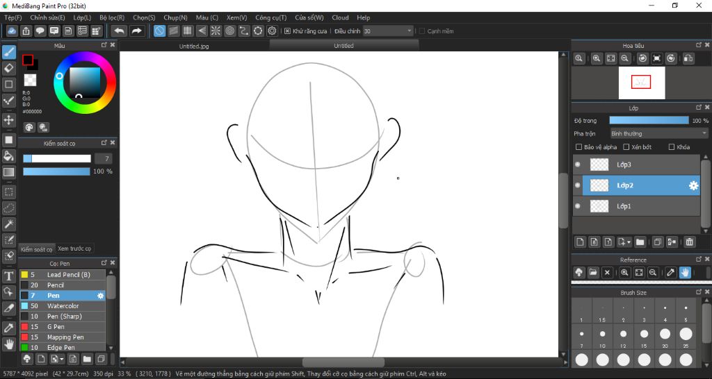Open the Tệp(F) menu
Image resolution: width=712 pixels, height=379 pixels.
tap(13, 17)
